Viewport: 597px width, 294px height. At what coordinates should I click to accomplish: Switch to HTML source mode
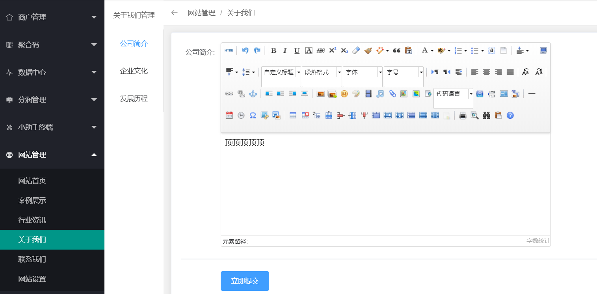point(229,50)
